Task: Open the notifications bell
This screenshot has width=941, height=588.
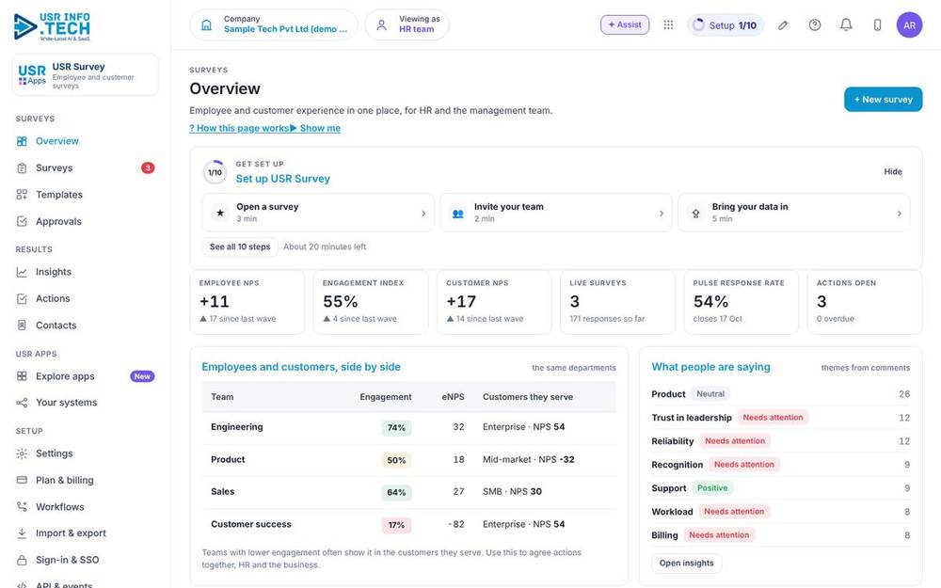Action: 846,24
